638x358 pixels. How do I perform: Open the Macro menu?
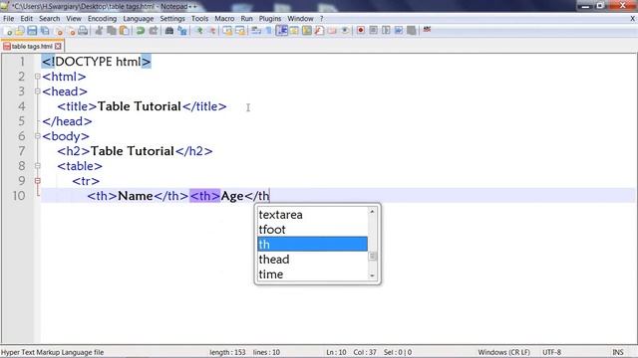[224, 19]
